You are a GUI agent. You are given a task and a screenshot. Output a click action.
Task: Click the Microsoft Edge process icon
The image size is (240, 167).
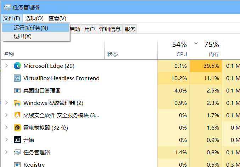coord(17,66)
